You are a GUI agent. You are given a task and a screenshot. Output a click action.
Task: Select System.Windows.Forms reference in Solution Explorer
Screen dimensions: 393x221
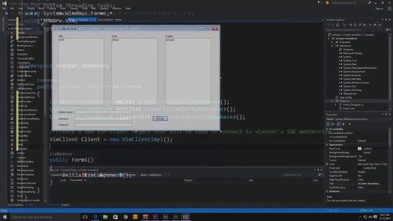click(356, 83)
